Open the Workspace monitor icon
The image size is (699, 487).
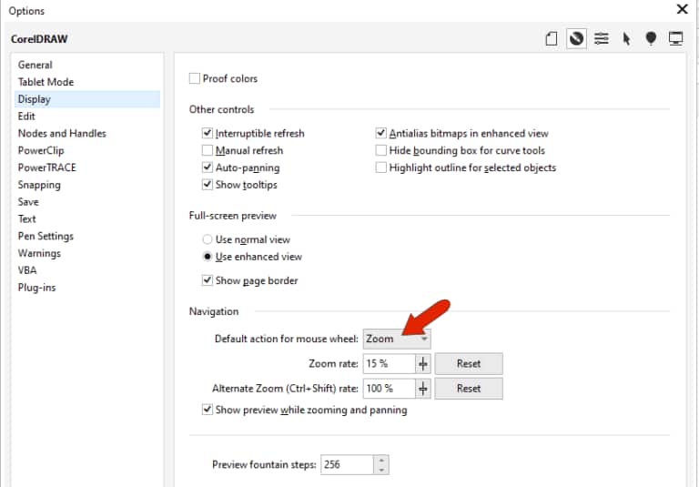[676, 38]
